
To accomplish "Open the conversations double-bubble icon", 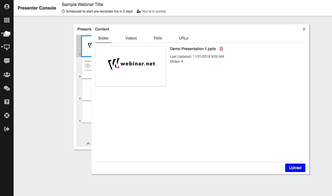I will (7, 88).
